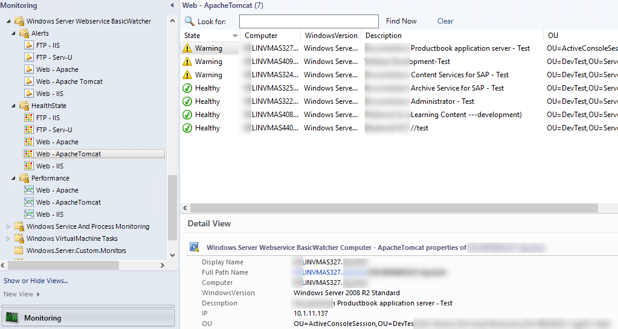Image resolution: width=618 pixels, height=329 pixels.
Task: Expand the New View submenu arrow
Action: pyautogui.click(x=38, y=294)
